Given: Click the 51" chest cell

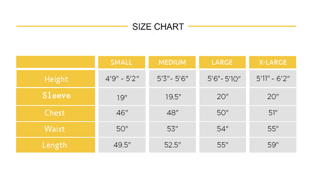Looking at the screenshot, I should pyautogui.click(x=273, y=113).
